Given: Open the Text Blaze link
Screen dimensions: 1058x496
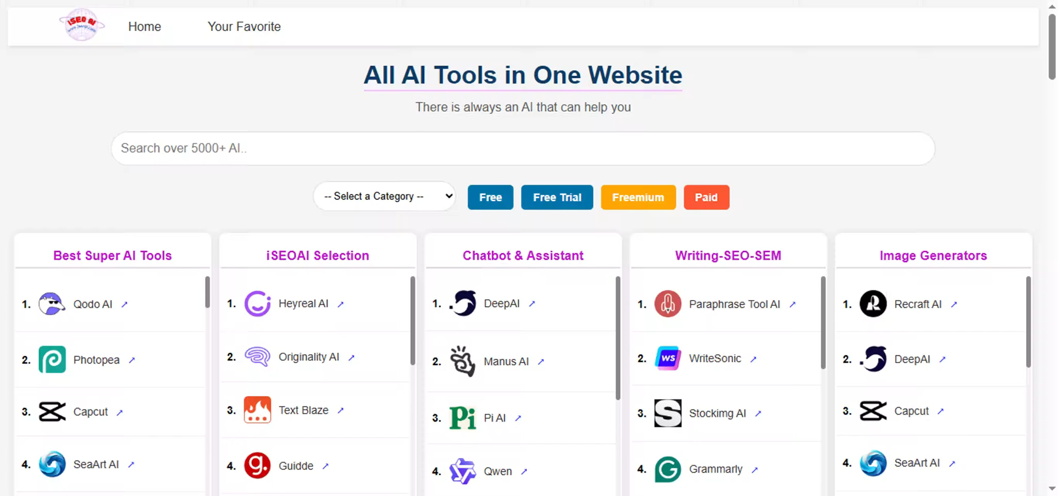Looking at the screenshot, I should click(x=303, y=410).
